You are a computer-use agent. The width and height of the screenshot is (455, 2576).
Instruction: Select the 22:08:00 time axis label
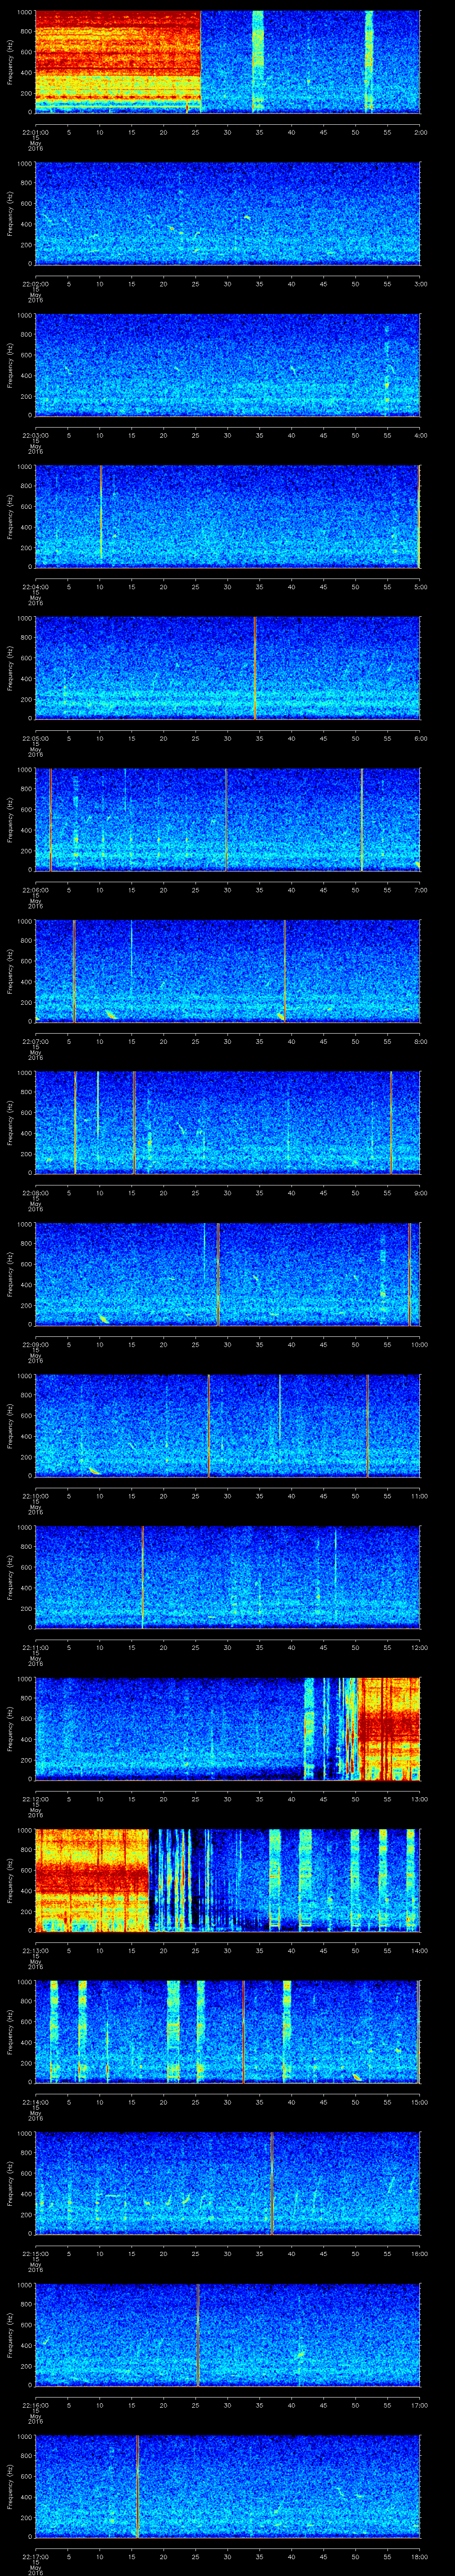35,1193
